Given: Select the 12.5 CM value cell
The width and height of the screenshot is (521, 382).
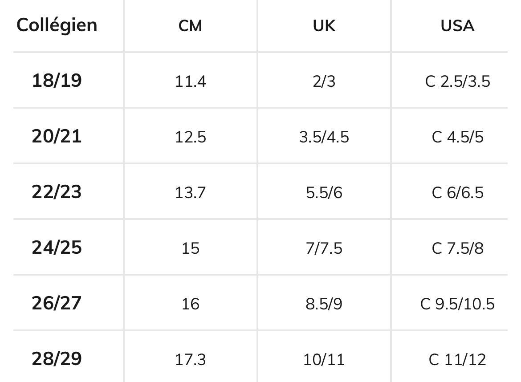Looking at the screenshot, I should coord(190,137).
